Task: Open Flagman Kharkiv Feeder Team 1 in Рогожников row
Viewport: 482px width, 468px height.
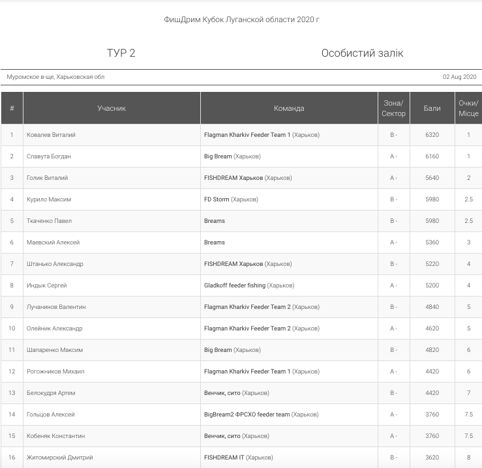Action: (x=247, y=372)
